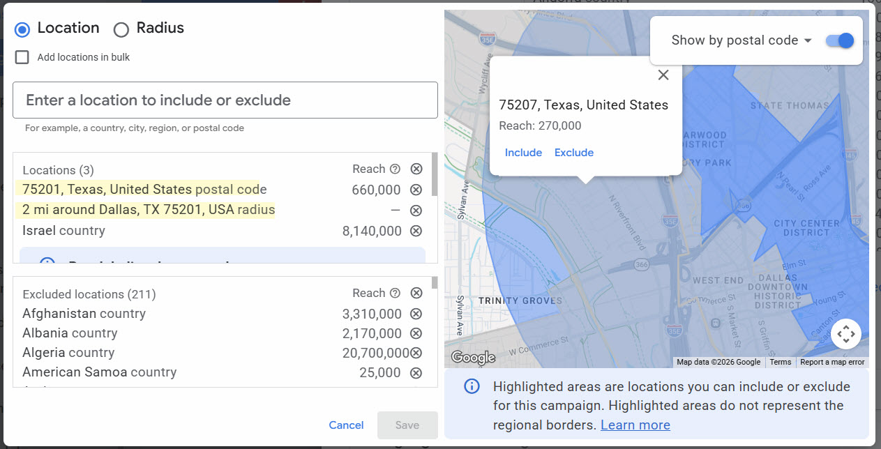Open Reach help tooltip for excluded locations

(393, 292)
